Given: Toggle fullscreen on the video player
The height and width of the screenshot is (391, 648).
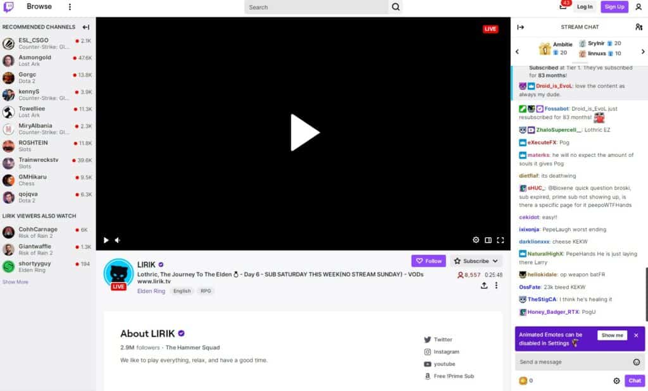Looking at the screenshot, I should click(501, 240).
